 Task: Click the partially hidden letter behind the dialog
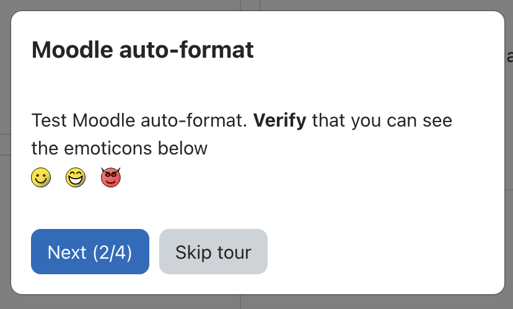pos(510,56)
